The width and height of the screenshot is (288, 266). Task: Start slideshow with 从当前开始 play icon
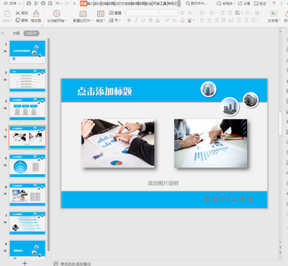click(x=57, y=14)
